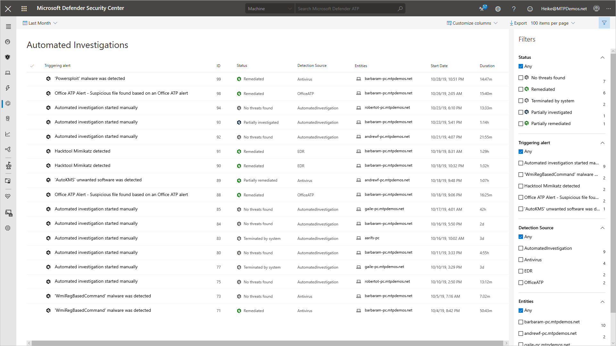Open the Service health heart icon

pyautogui.click(x=8, y=196)
